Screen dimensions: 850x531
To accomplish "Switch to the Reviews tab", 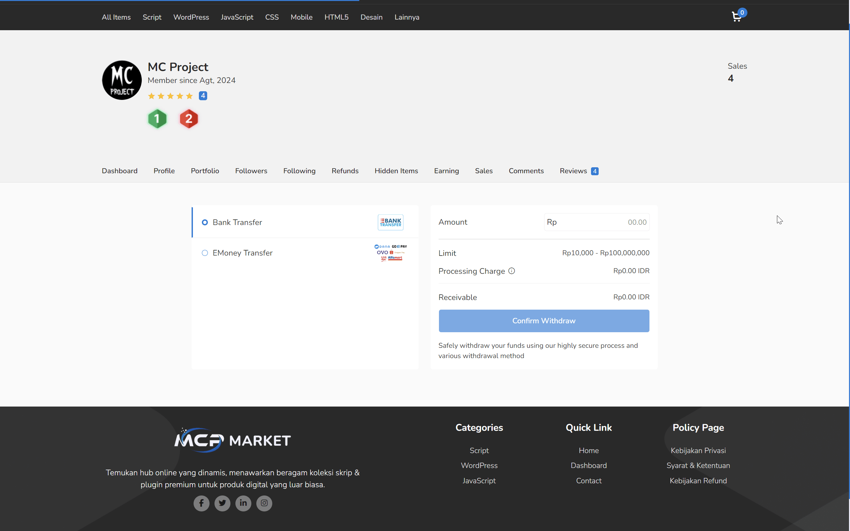I will point(573,171).
